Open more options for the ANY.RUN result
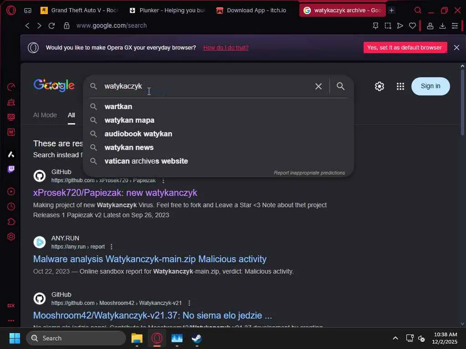This screenshot has height=349, width=466. (111, 247)
